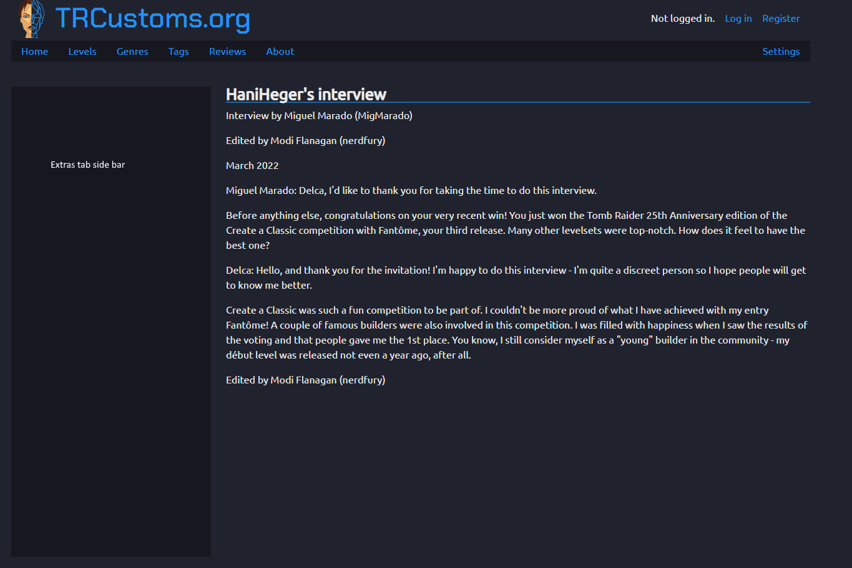Click the 'Not logged in' status text
The height and width of the screenshot is (568, 852).
682,18
